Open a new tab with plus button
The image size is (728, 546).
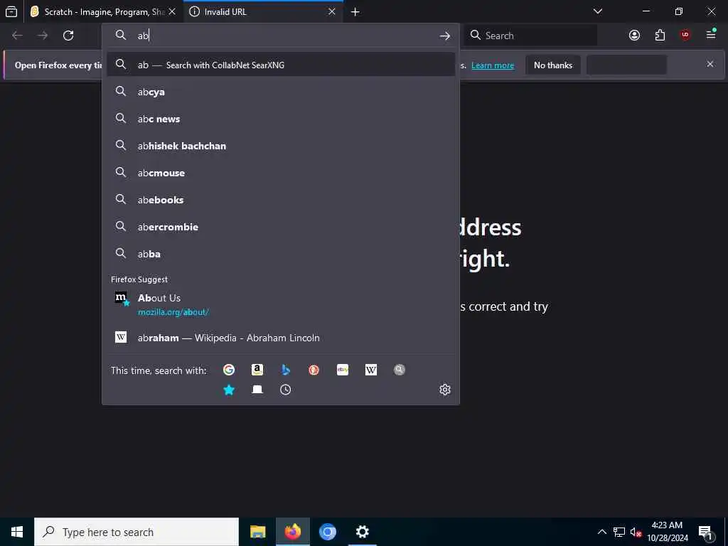click(x=355, y=11)
